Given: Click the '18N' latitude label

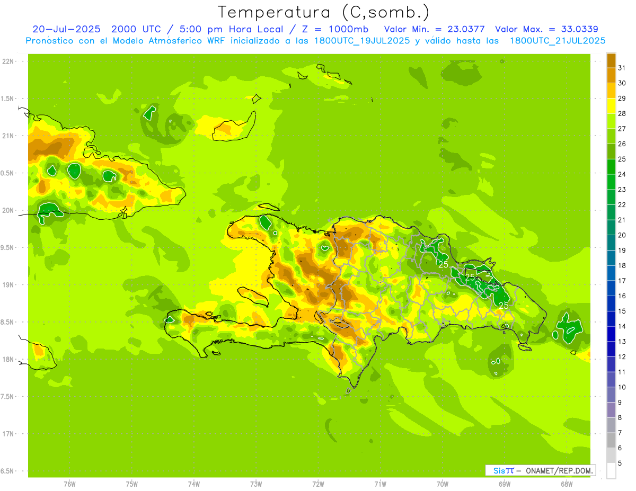Looking at the screenshot, I should (8, 359).
